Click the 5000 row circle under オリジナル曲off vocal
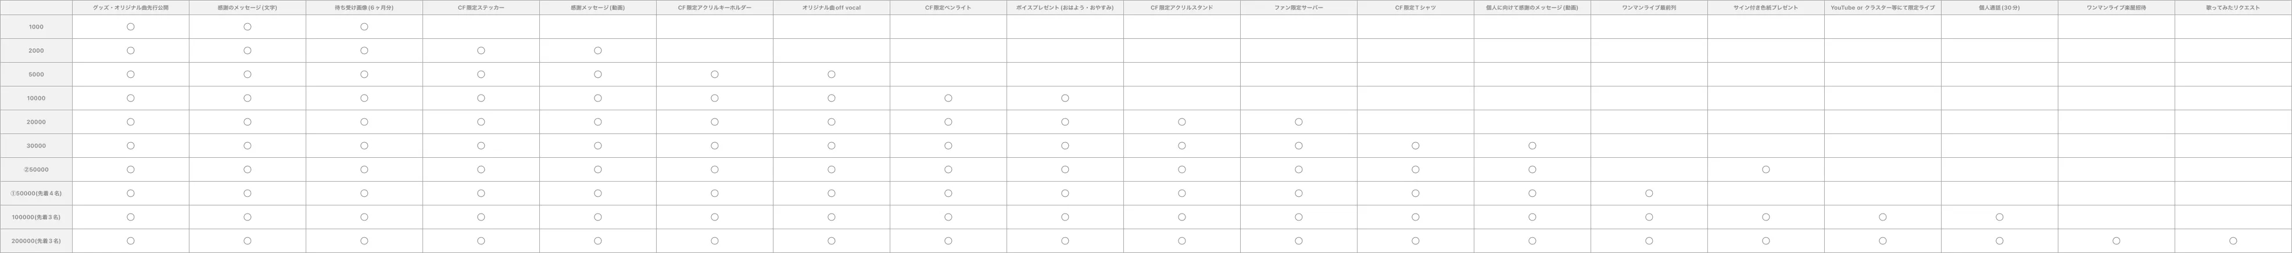The height and width of the screenshot is (253, 2292). pyautogui.click(x=831, y=75)
